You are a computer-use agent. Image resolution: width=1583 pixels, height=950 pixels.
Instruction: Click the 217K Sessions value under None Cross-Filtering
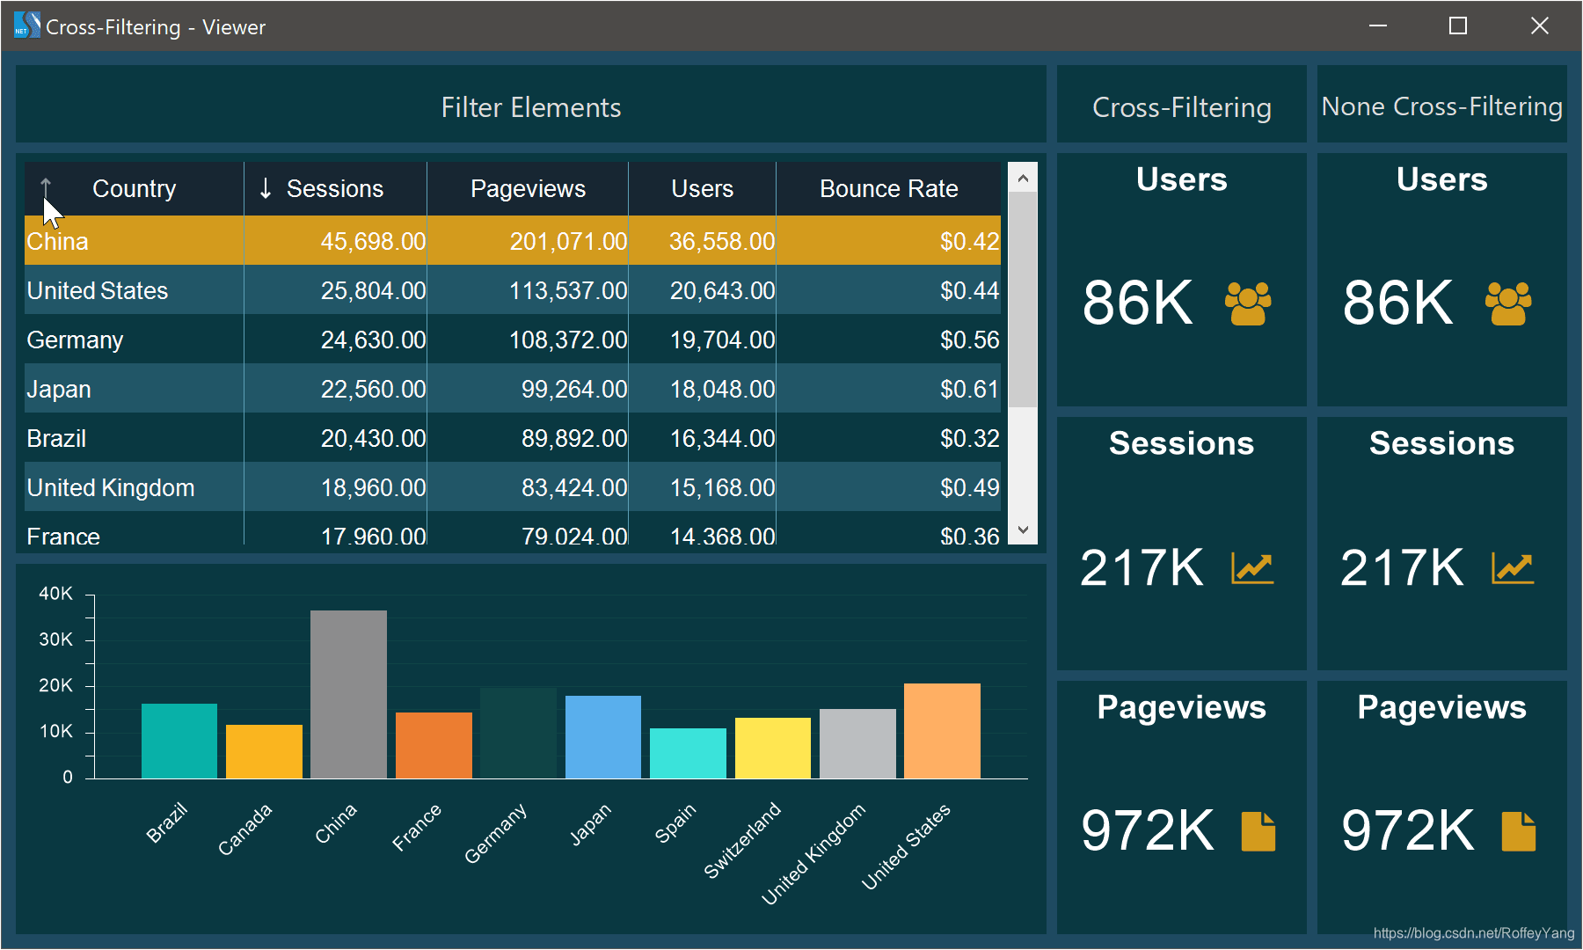tap(1402, 567)
